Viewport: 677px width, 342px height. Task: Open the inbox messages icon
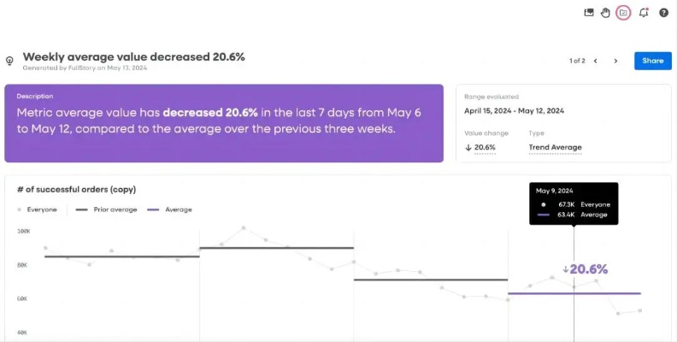click(x=589, y=13)
